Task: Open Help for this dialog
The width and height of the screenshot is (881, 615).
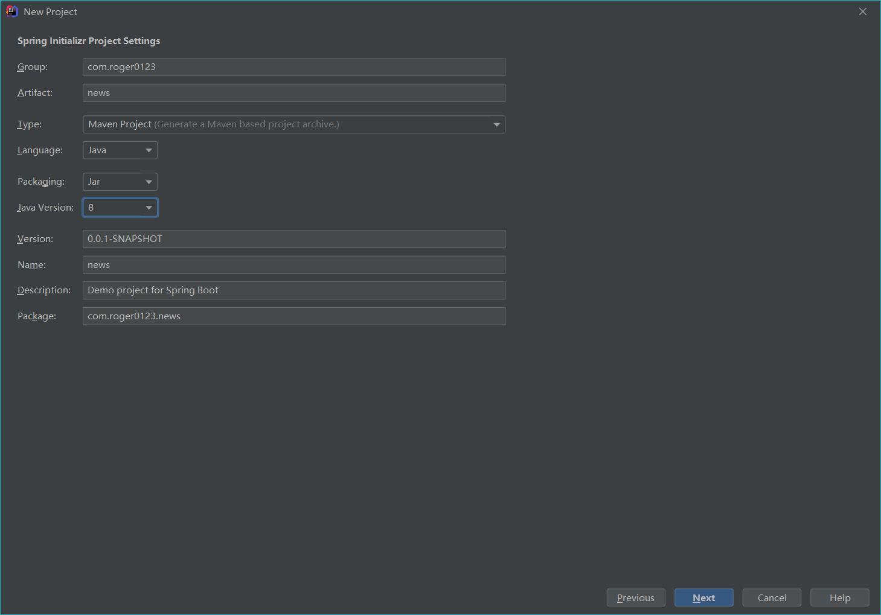Action: (x=840, y=597)
